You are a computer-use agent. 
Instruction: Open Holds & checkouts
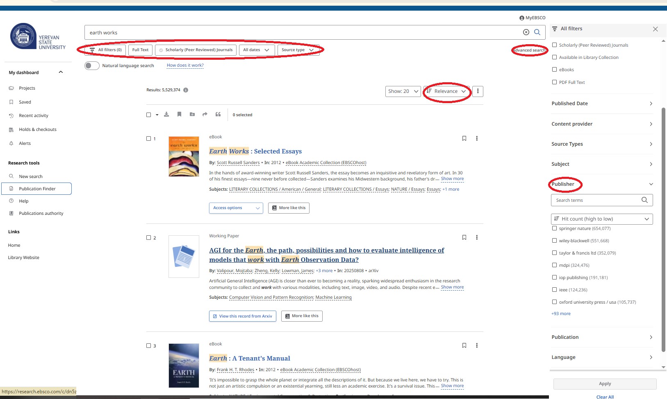pos(38,130)
